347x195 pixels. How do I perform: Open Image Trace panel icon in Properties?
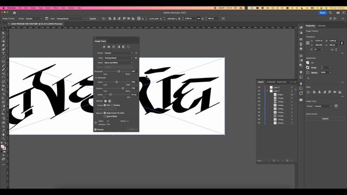[x=336, y=106]
